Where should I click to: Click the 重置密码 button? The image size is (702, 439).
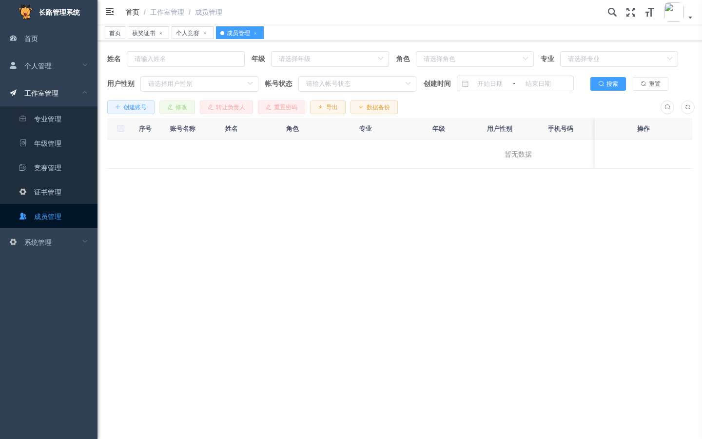click(281, 107)
